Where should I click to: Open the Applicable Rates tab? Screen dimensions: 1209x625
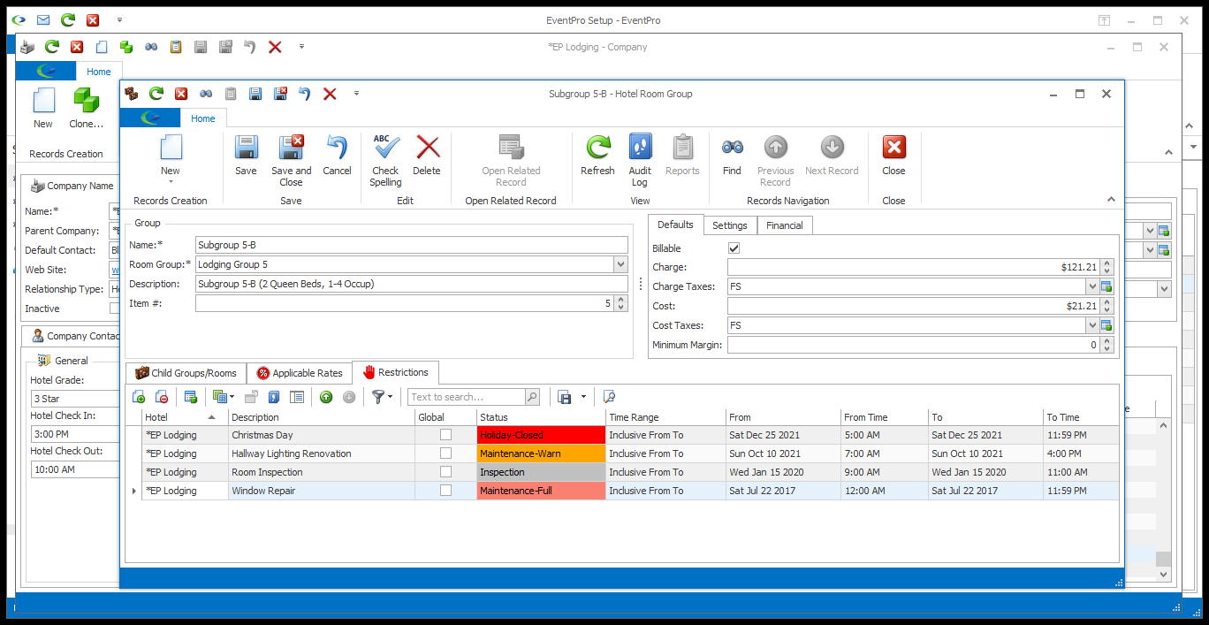tap(299, 373)
